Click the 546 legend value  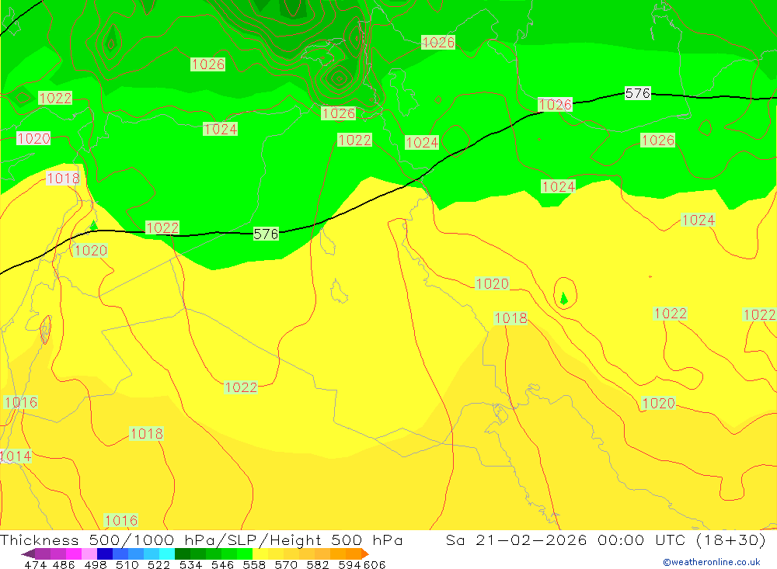pos(222,564)
